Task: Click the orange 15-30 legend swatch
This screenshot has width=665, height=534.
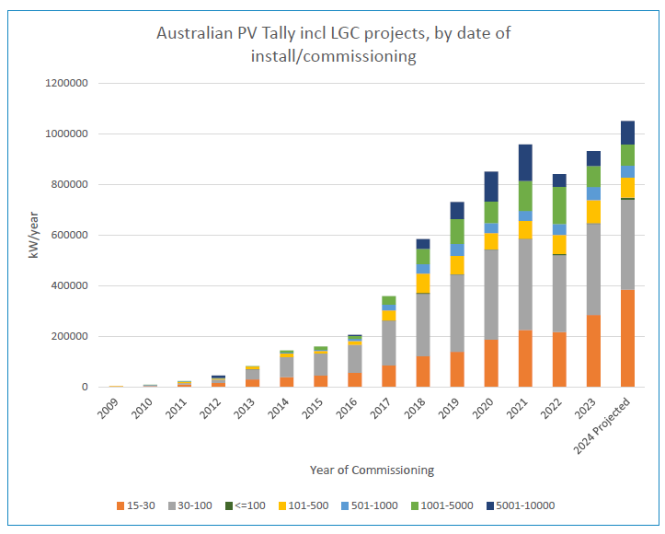Action: coord(120,505)
